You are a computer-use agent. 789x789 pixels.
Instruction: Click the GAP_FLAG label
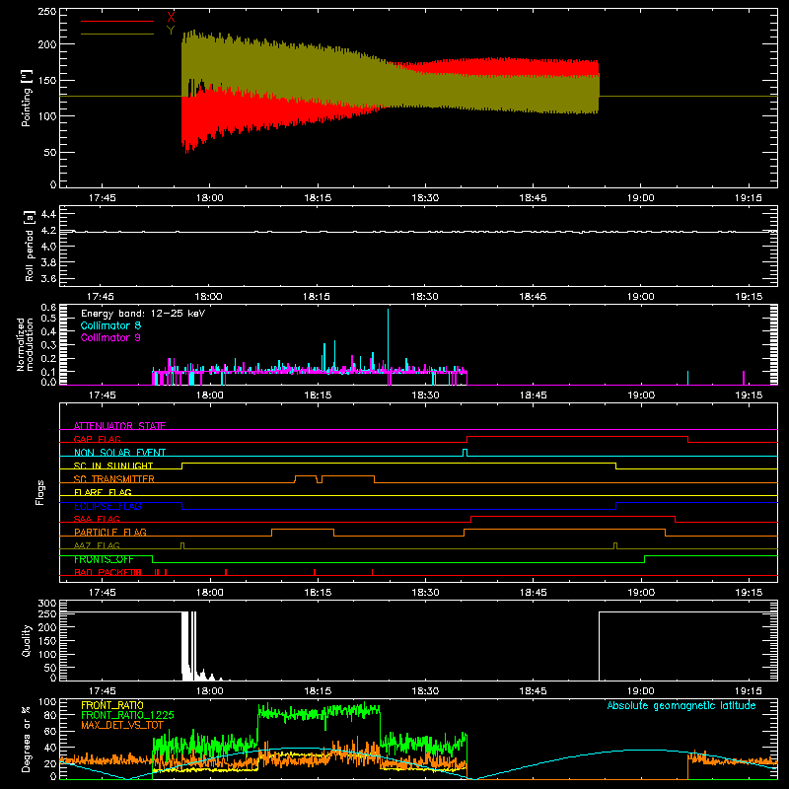click(97, 439)
